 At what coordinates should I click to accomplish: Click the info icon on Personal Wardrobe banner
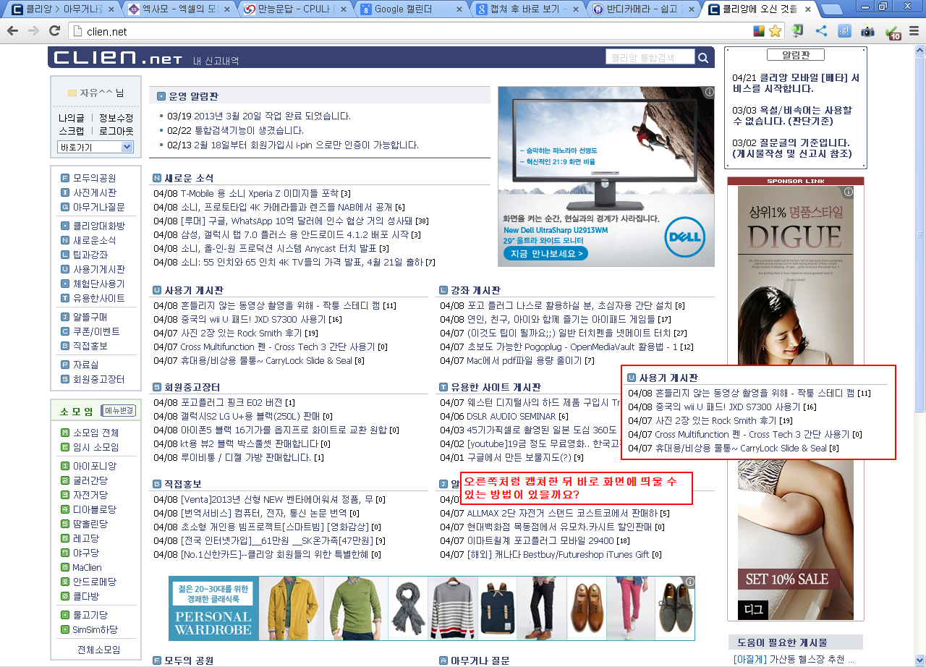690,582
